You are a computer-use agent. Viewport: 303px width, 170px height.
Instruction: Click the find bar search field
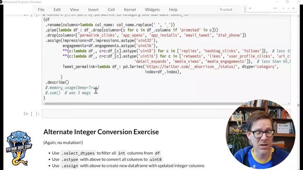pyautogui.click(x=260, y=8)
